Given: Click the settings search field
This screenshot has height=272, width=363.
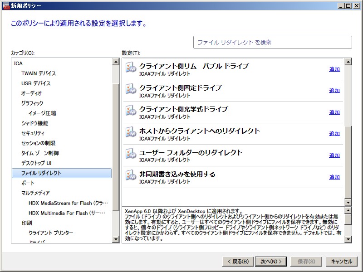Looking at the screenshot, I should [x=272, y=42].
